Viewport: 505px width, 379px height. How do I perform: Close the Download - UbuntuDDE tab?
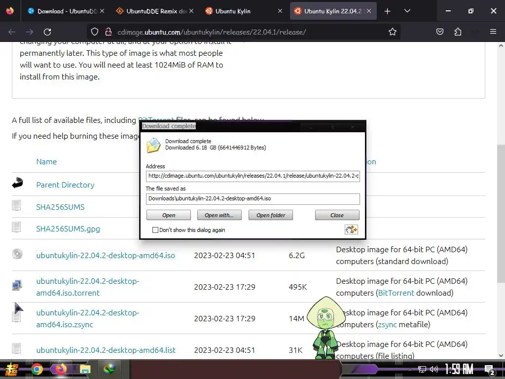[x=102, y=11]
